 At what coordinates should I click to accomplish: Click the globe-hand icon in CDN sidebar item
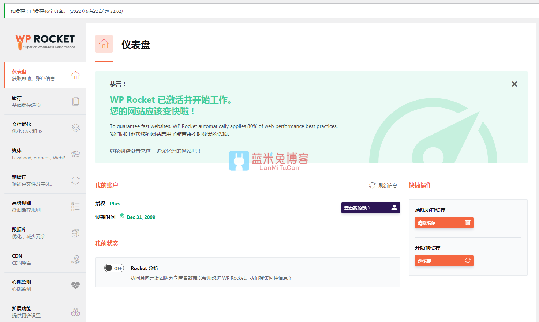pyautogui.click(x=75, y=260)
